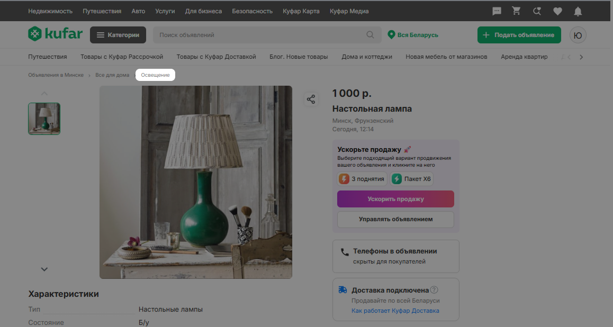The image size is (613, 327).
Task: Click the main lamp photo
Action: pos(196,182)
